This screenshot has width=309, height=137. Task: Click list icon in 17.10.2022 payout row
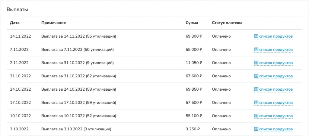(256, 103)
